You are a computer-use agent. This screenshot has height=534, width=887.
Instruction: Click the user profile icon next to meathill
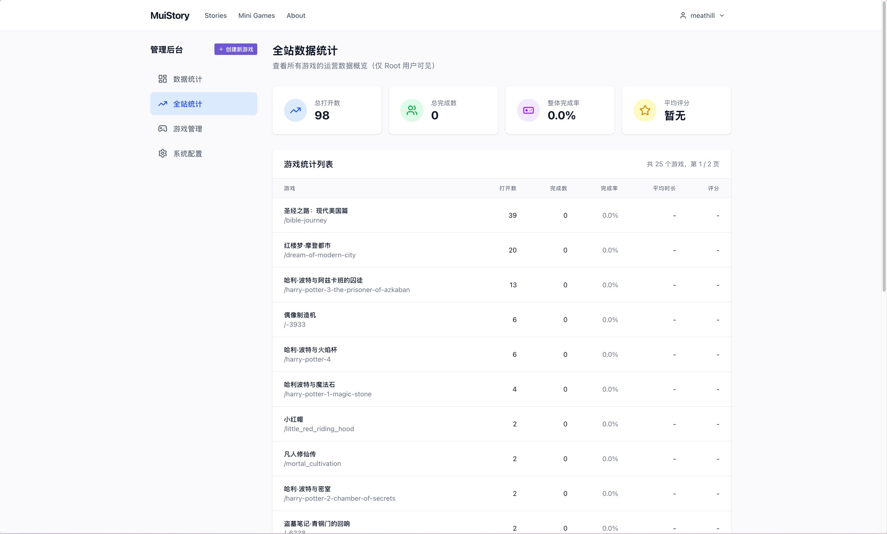(x=683, y=16)
